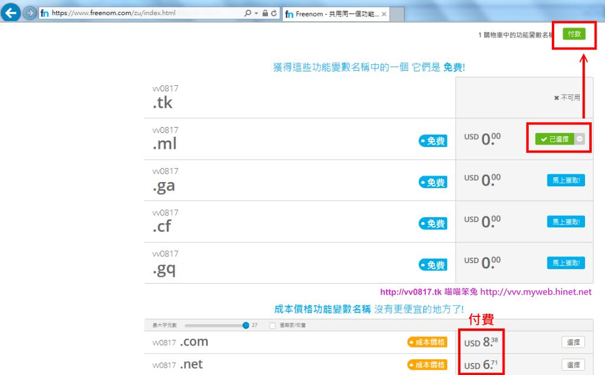Click the 成本價格 badge on .net row
The image size is (605, 375).
428,365
